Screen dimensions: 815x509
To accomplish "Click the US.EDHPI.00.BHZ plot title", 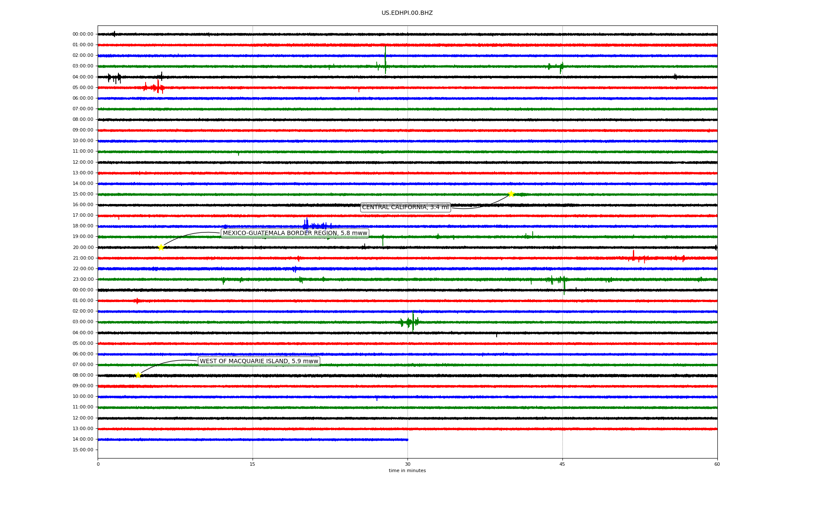I will [x=407, y=13].
